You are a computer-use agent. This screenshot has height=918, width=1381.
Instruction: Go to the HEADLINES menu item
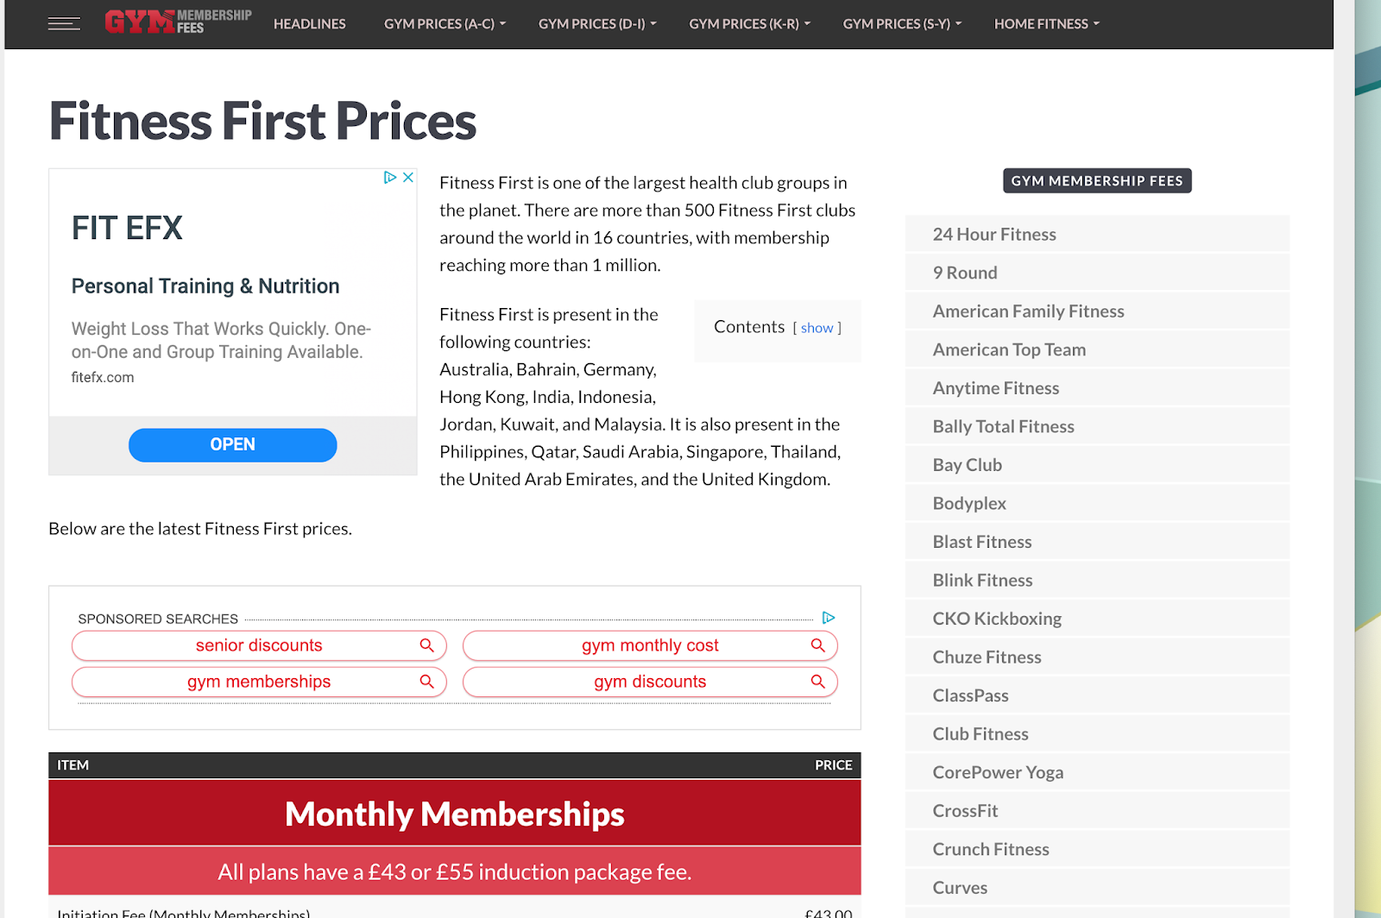tap(309, 23)
